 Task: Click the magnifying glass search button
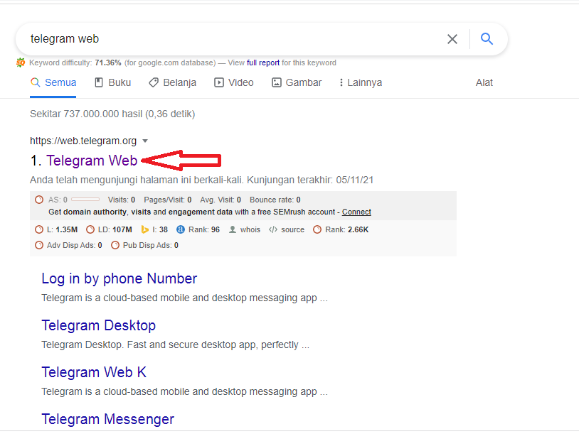tap(487, 39)
